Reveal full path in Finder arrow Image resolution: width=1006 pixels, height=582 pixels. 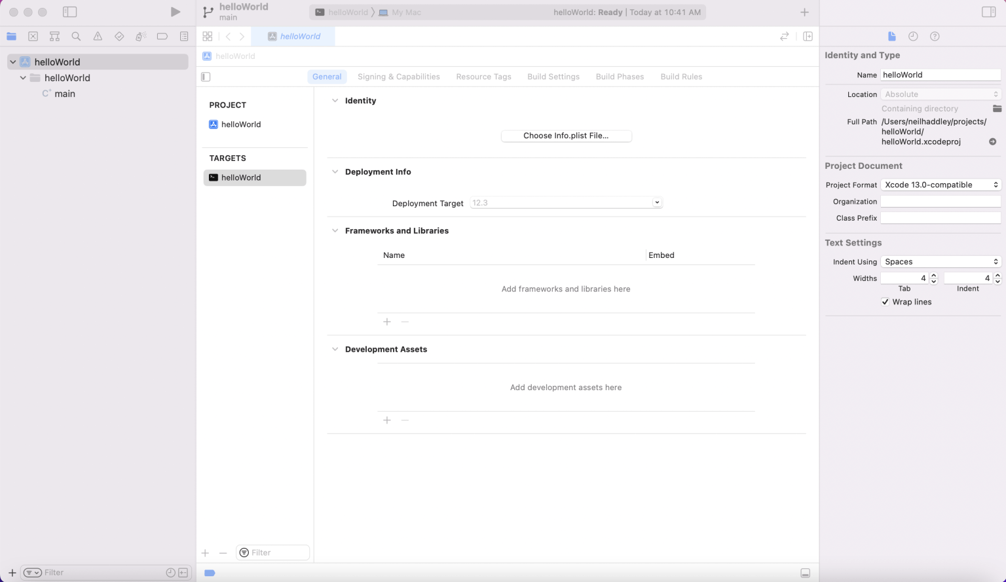(993, 141)
